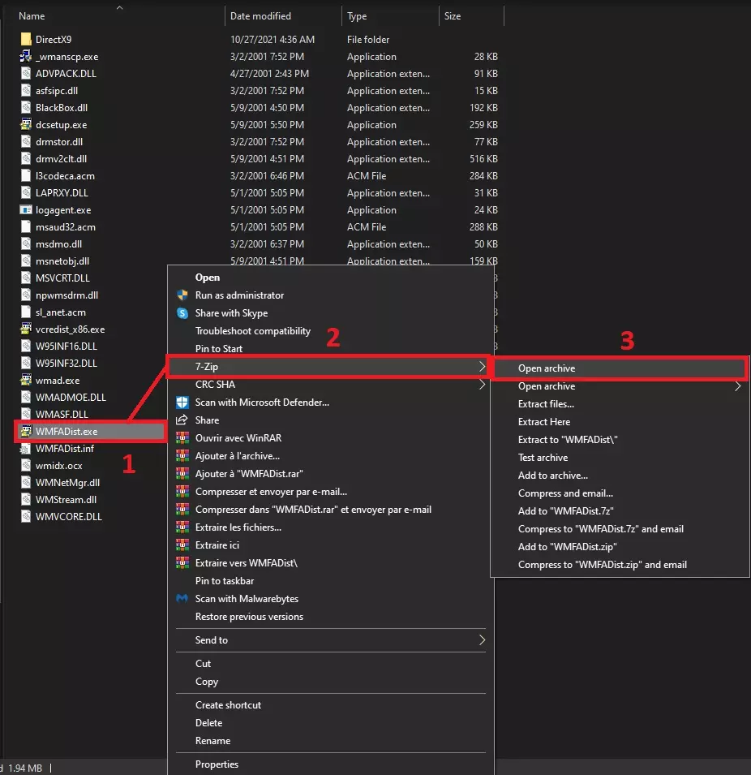The width and height of the screenshot is (751, 775).
Task: Select Pin to taskbar
Action: coord(225,581)
